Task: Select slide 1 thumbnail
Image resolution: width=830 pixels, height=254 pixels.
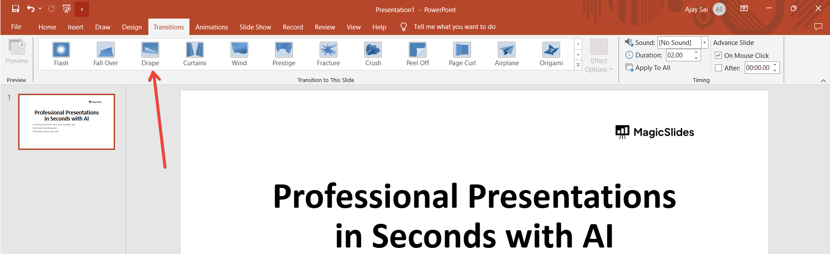Action: click(67, 122)
